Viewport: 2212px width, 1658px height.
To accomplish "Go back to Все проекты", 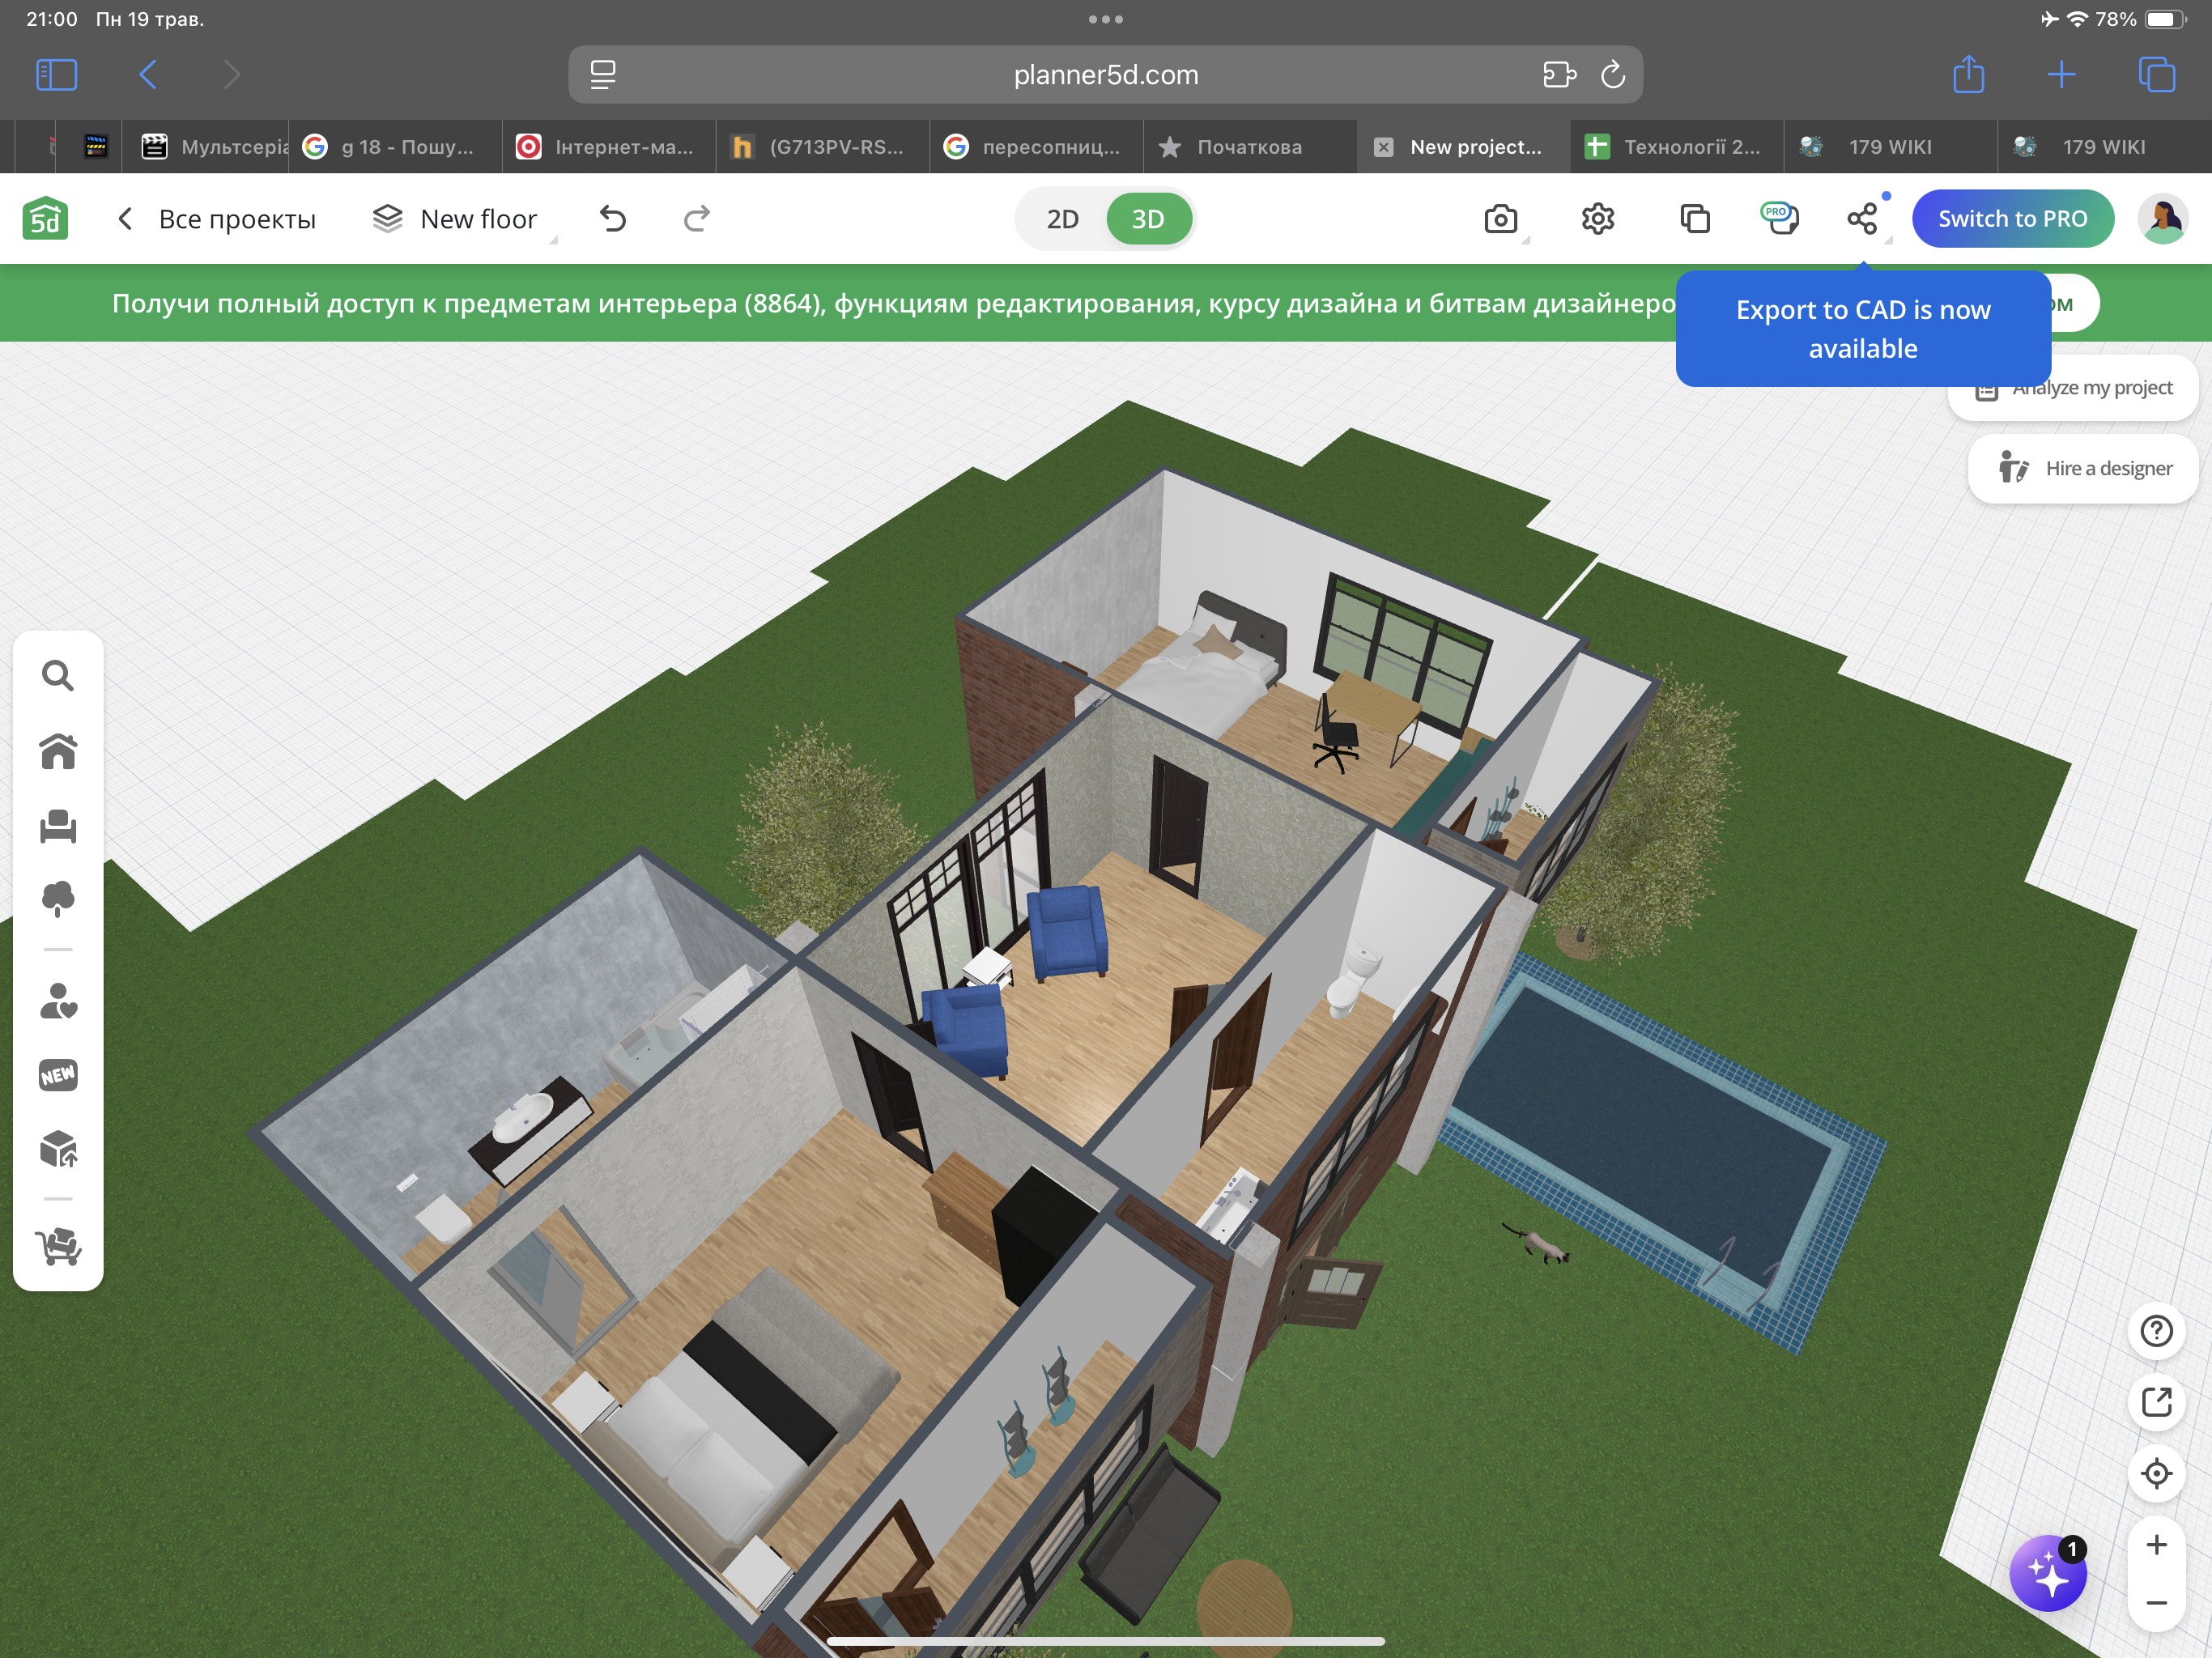I will pos(216,219).
